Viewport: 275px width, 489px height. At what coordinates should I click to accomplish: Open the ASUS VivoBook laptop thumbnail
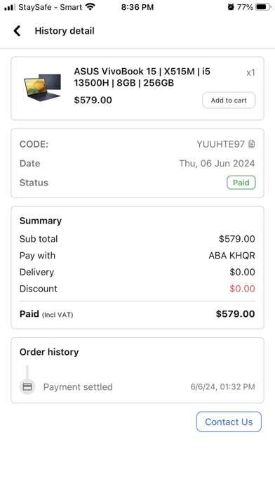[42, 87]
